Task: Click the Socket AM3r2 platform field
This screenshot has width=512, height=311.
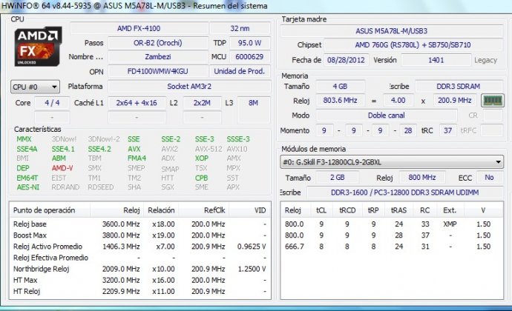Action: click(189, 87)
